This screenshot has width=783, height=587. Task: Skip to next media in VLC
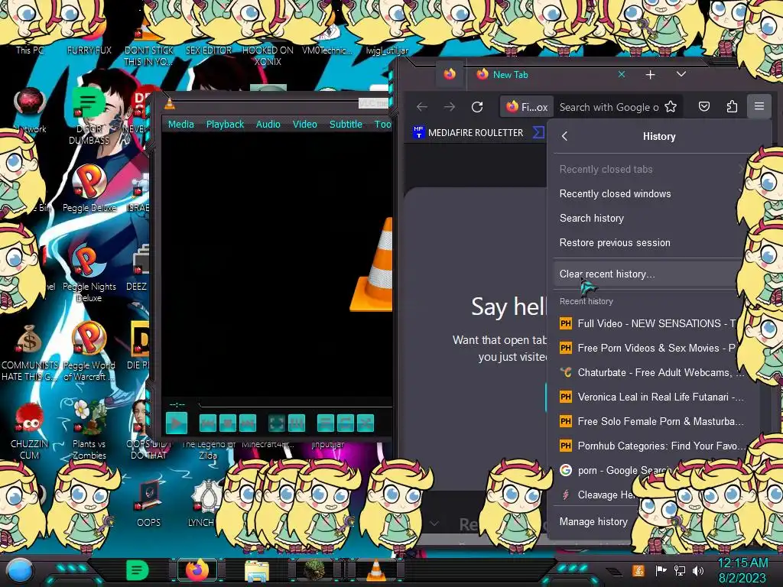pos(247,423)
